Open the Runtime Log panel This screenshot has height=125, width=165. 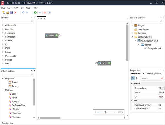pos(8,123)
